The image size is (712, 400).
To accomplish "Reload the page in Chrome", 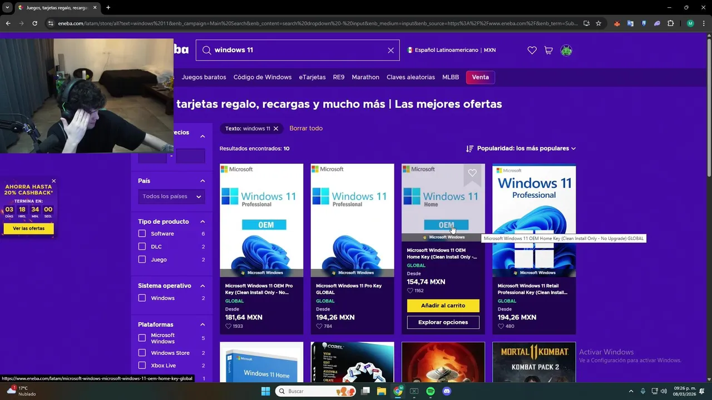I will click(x=34, y=23).
